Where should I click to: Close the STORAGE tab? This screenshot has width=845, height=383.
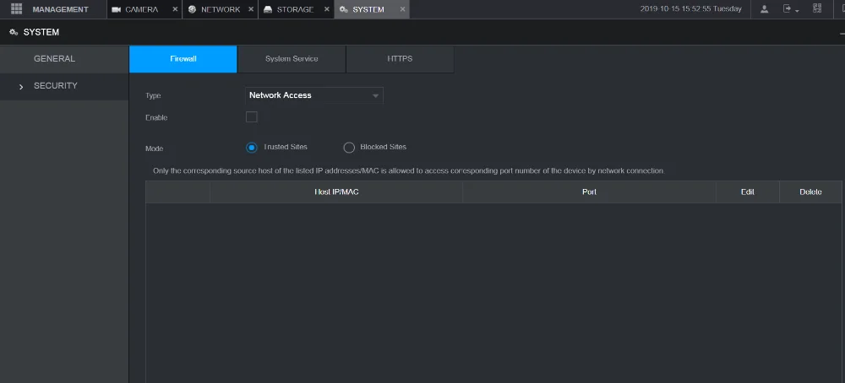326,9
